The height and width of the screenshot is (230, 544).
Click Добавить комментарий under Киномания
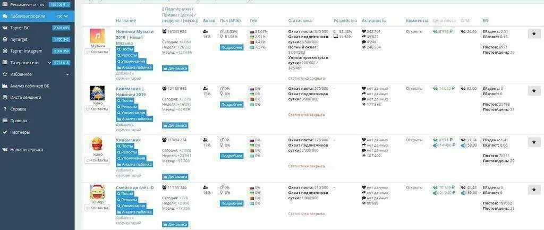click(129, 173)
